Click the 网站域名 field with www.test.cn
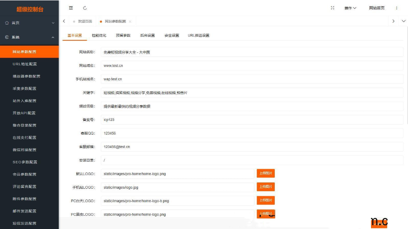Image resolution: width=408 pixels, height=229 pixels. [252, 66]
